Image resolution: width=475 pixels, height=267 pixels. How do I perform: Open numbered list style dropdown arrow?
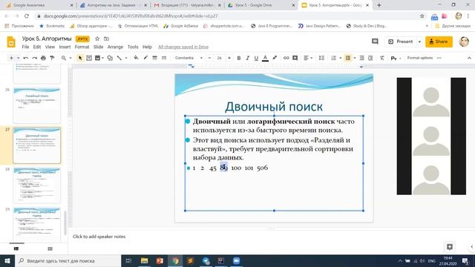pos(341,58)
